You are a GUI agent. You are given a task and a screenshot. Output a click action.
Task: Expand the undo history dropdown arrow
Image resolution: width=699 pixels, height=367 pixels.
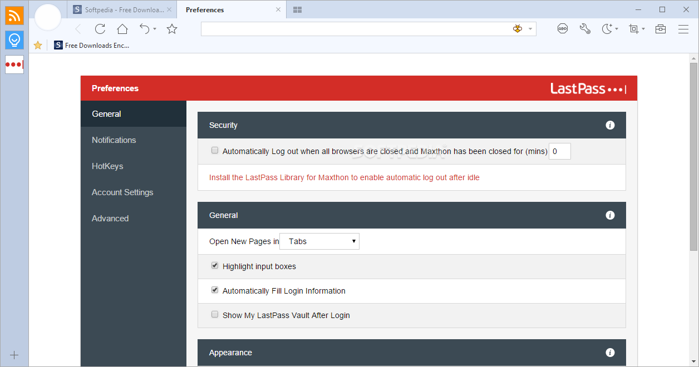click(155, 29)
